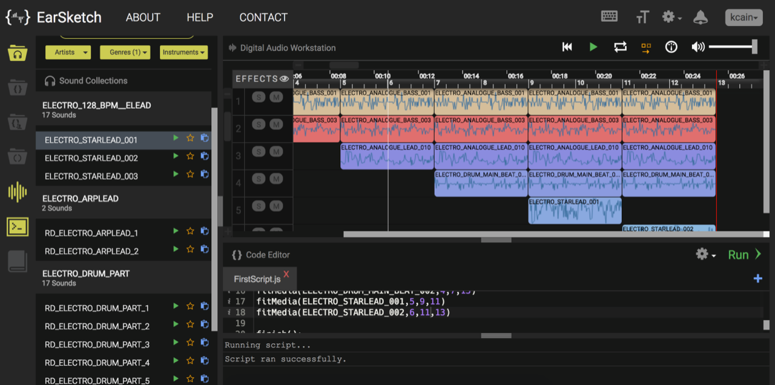775x385 pixels.
Task: Open the curriculum book in sidebar
Action: (18, 261)
